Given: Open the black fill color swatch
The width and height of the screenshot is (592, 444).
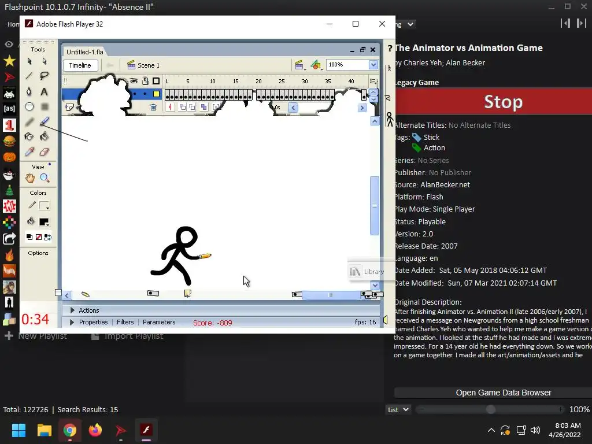Looking at the screenshot, I should click(45, 222).
